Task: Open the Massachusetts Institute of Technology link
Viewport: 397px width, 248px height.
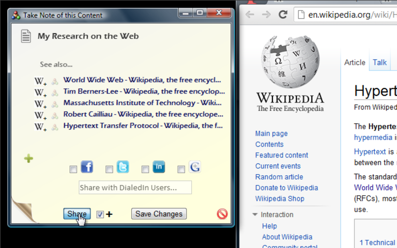Action: click(x=143, y=103)
